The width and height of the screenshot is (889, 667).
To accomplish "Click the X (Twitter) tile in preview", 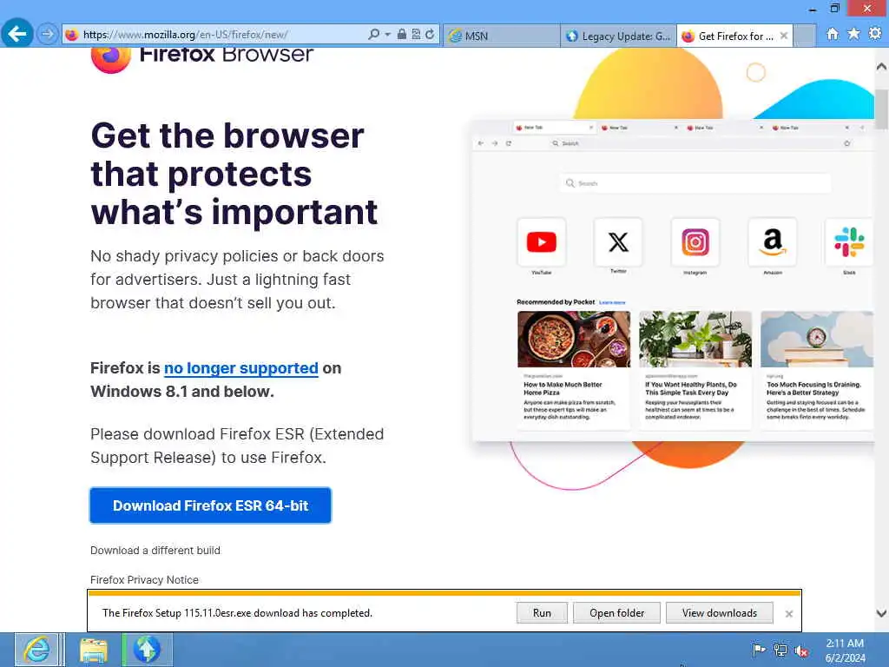I will coord(618,242).
